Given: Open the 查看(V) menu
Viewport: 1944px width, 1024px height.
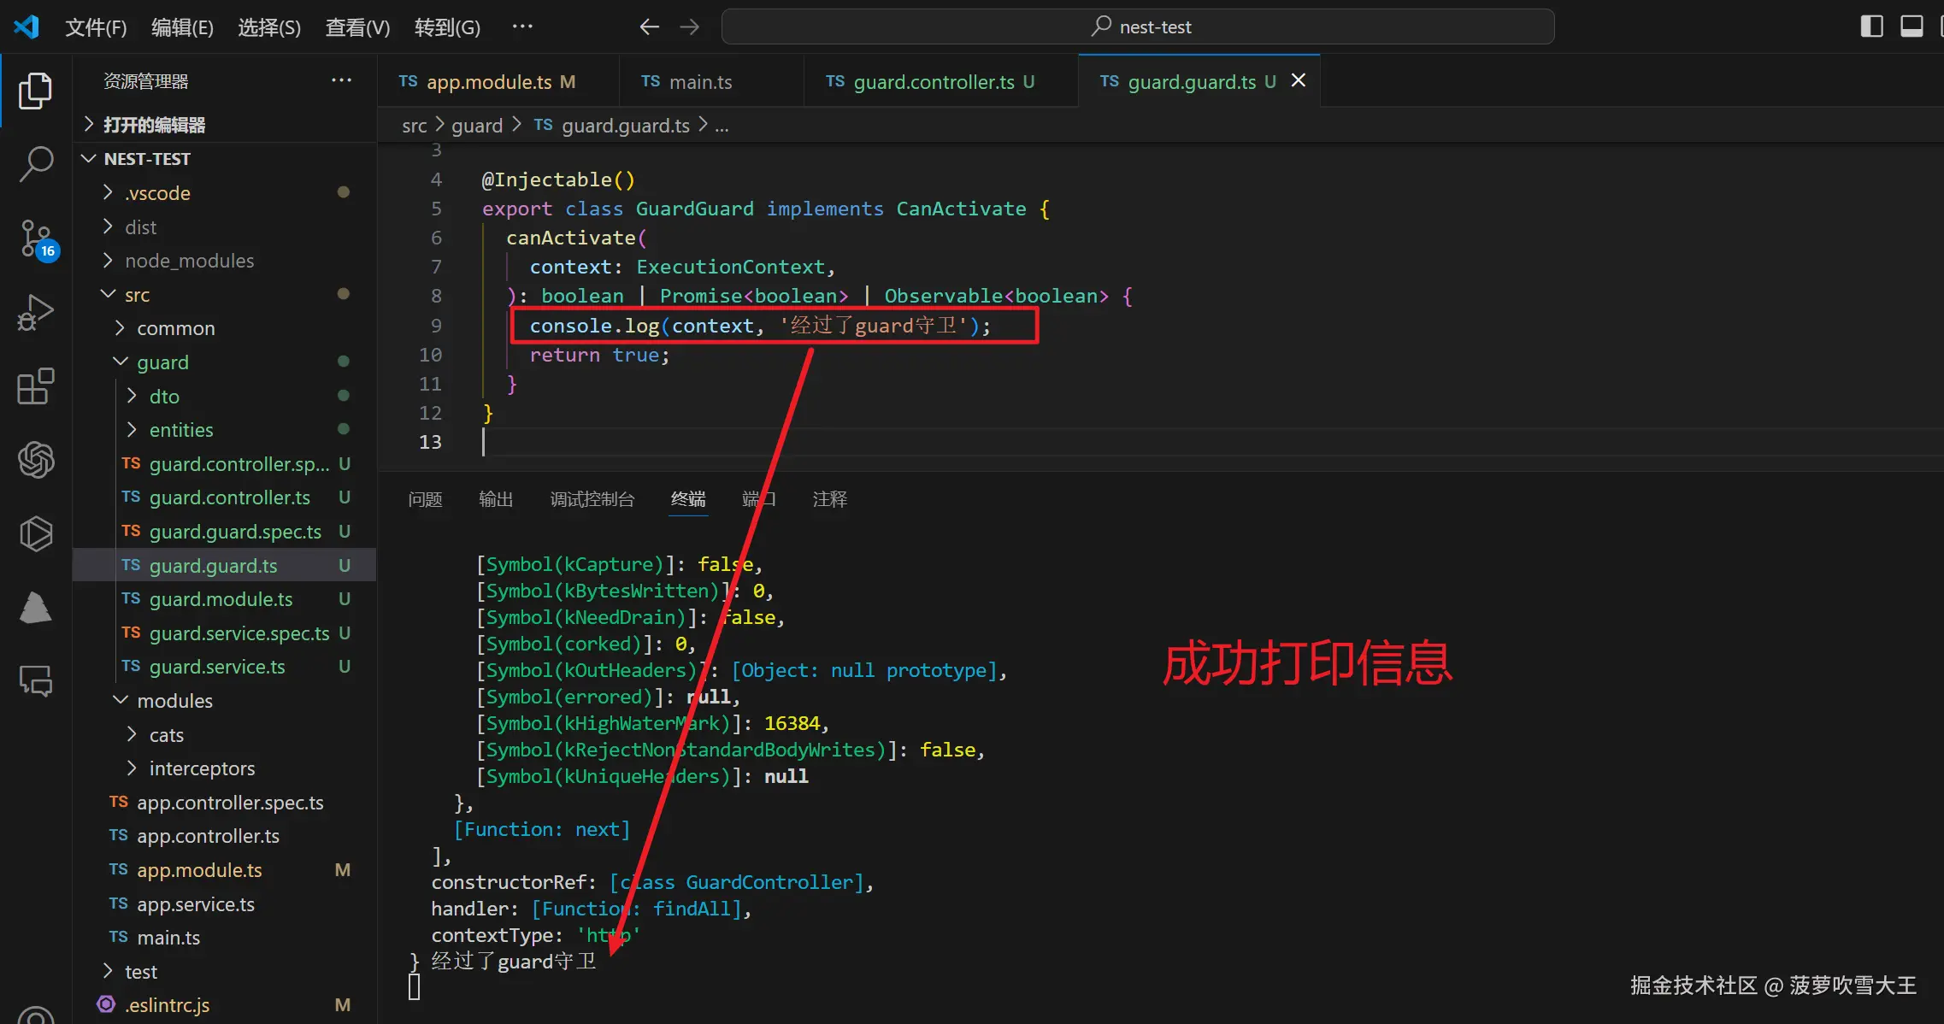Looking at the screenshot, I should (x=356, y=26).
